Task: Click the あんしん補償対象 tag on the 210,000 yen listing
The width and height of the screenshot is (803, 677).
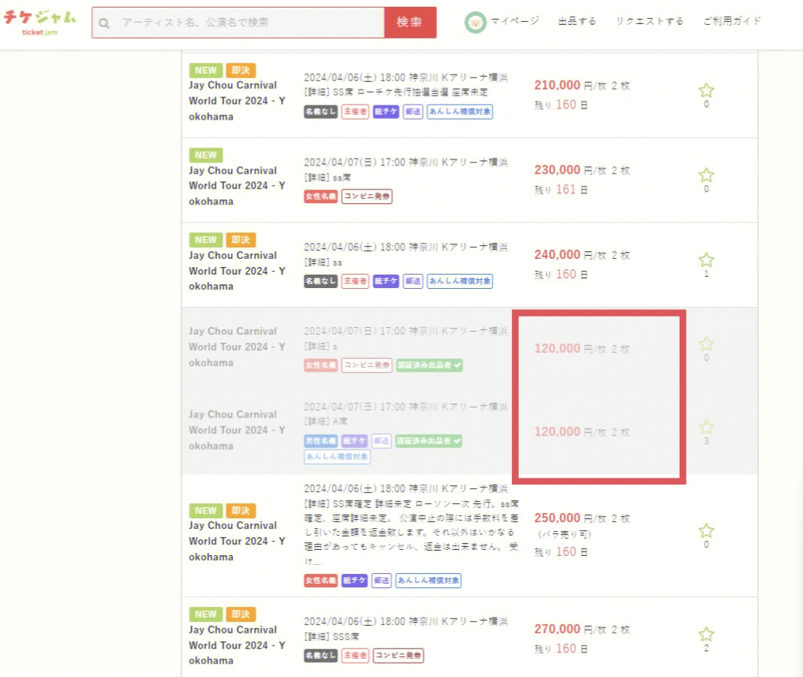Action: [460, 111]
